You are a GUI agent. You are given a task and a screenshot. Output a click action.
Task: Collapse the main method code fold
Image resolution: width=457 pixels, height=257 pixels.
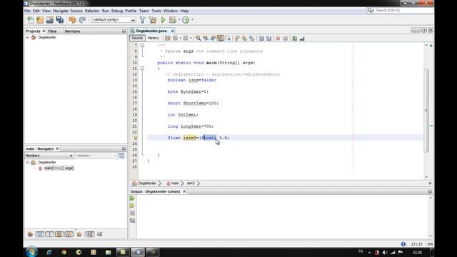(142, 69)
